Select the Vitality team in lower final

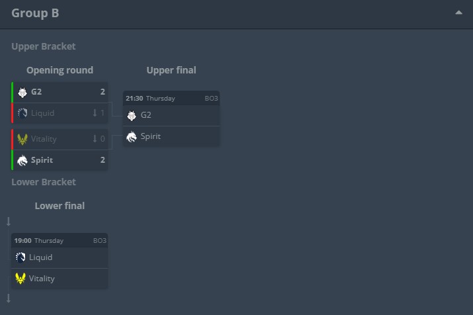[42, 279]
